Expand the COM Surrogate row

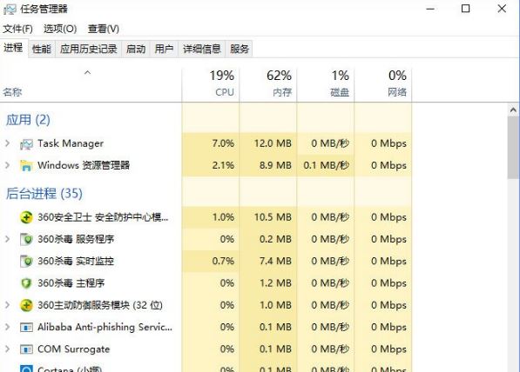tap(7, 349)
